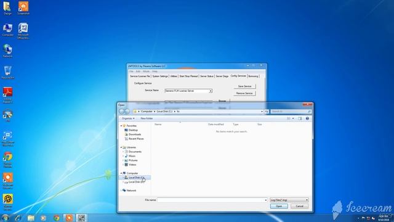This screenshot has height=222, width=394.
Task: Select the Music library in navigation pane
Action: coord(132,156)
